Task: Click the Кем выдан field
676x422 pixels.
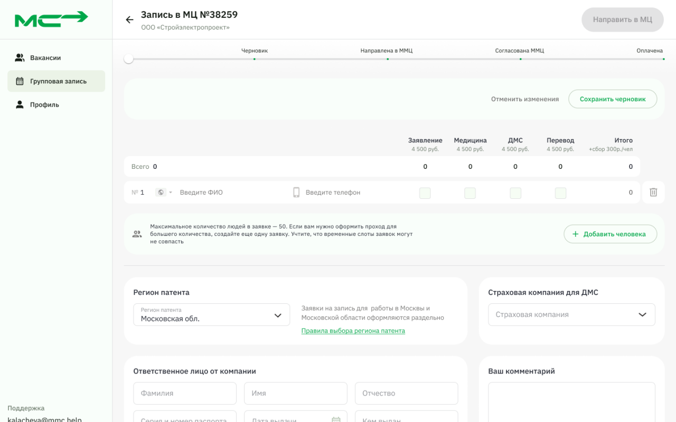Action: 407,416
